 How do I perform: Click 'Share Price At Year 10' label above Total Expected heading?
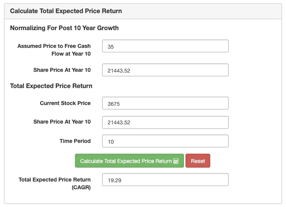tap(62, 70)
